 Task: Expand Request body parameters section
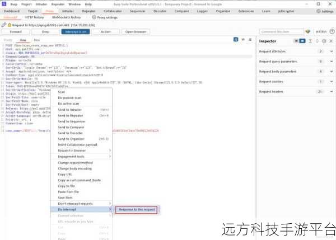click(x=332, y=72)
